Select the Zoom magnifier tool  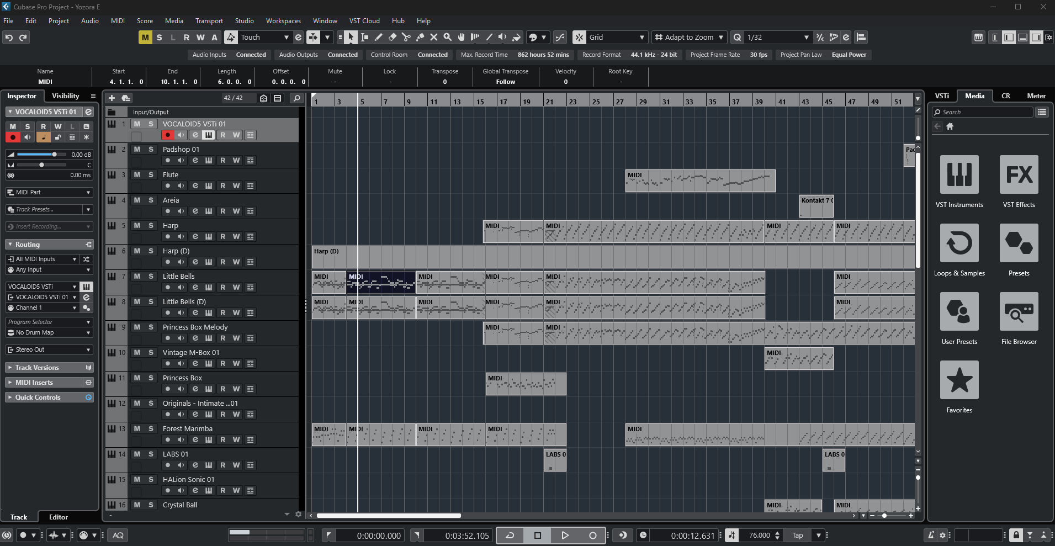448,38
